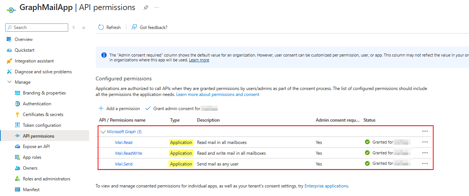Click Grant admin consent button
This screenshot has width=469, height=196.
click(x=182, y=109)
